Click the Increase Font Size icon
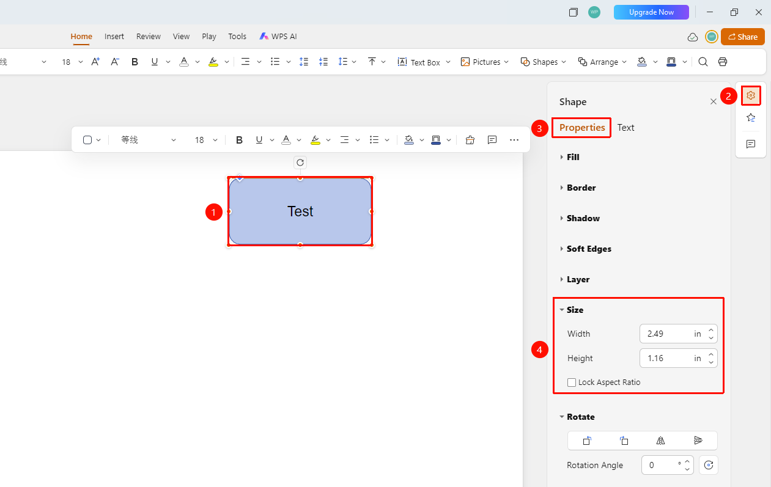Viewport: 771px width, 487px height. (x=95, y=62)
